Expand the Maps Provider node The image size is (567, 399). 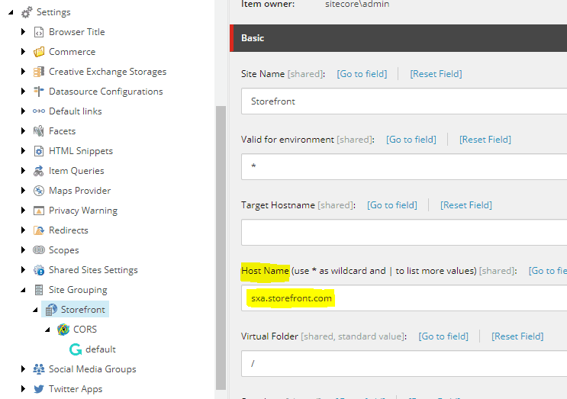coord(23,191)
